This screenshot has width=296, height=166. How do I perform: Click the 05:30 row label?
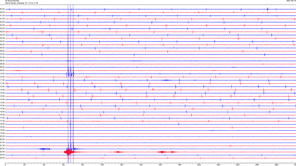coord(2,45)
